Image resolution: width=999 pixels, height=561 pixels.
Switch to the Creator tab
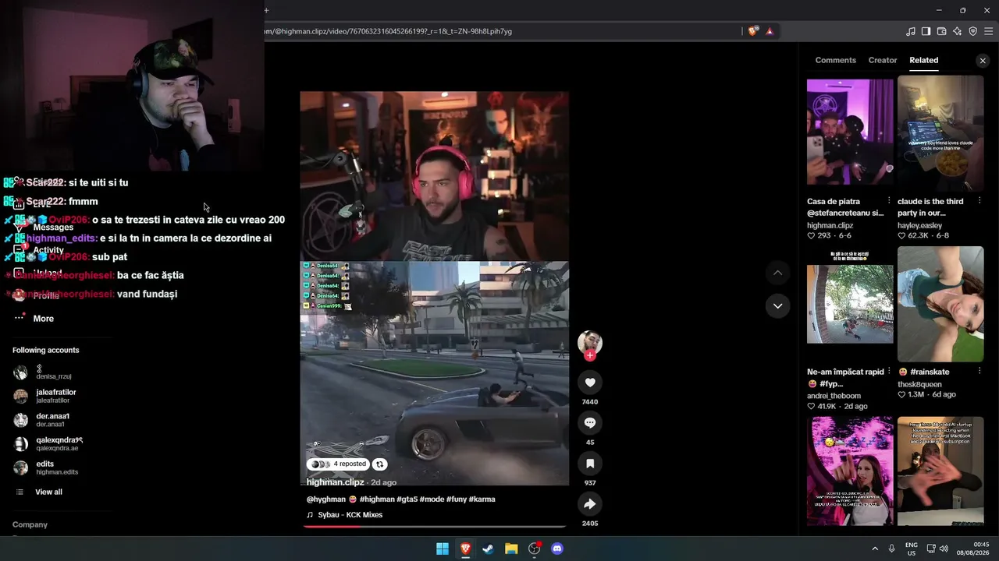883,60
